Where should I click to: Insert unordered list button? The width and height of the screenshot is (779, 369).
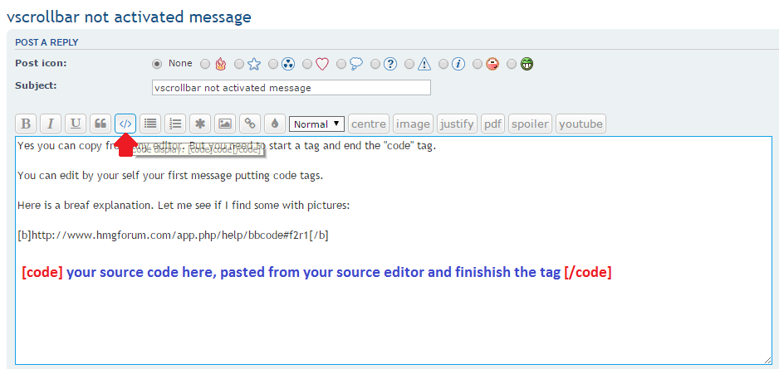pos(150,124)
